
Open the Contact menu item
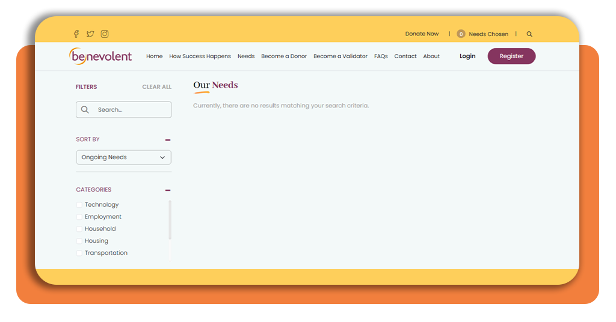pos(405,56)
